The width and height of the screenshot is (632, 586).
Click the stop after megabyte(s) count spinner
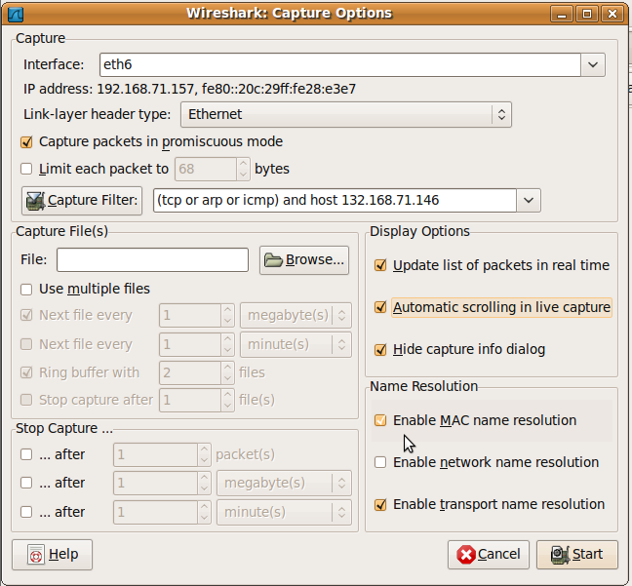pyautogui.click(x=162, y=483)
